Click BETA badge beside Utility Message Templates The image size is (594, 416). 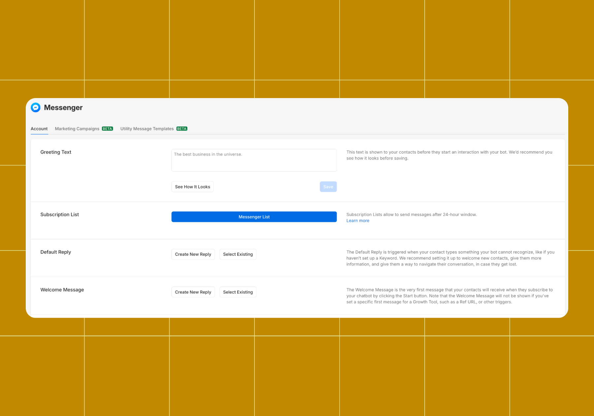182,129
